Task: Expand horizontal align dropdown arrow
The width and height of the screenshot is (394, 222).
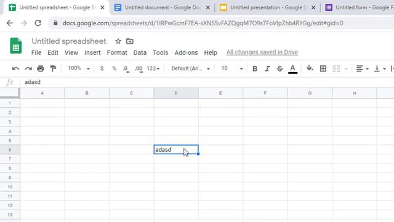Action: [x=367, y=68]
